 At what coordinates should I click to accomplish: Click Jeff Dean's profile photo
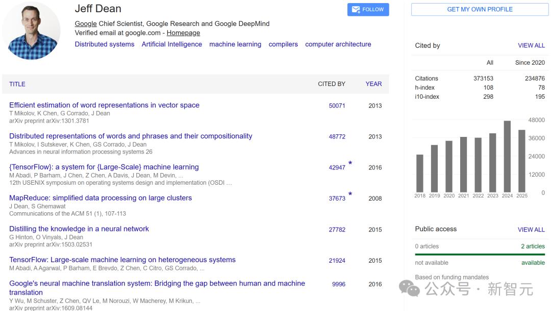click(x=32, y=31)
